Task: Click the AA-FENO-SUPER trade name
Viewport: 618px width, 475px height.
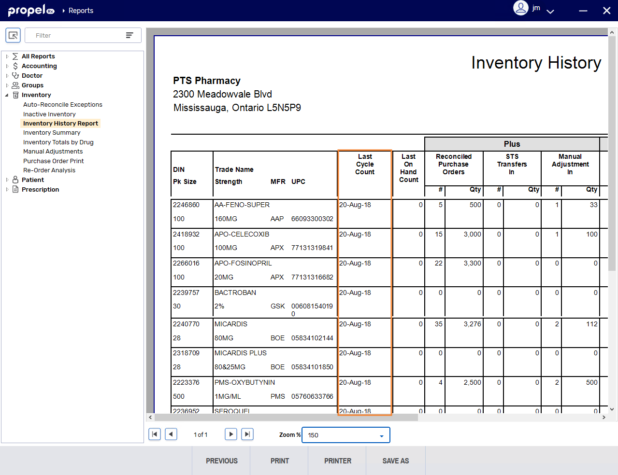Action: [x=242, y=205]
